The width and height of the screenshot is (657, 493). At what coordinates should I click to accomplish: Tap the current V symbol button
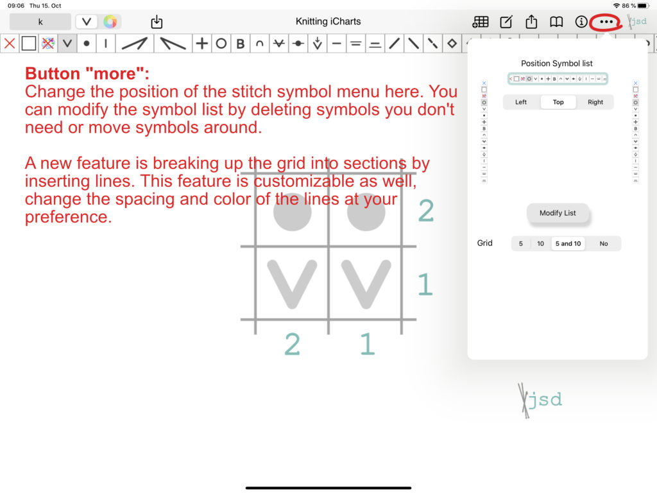(87, 21)
